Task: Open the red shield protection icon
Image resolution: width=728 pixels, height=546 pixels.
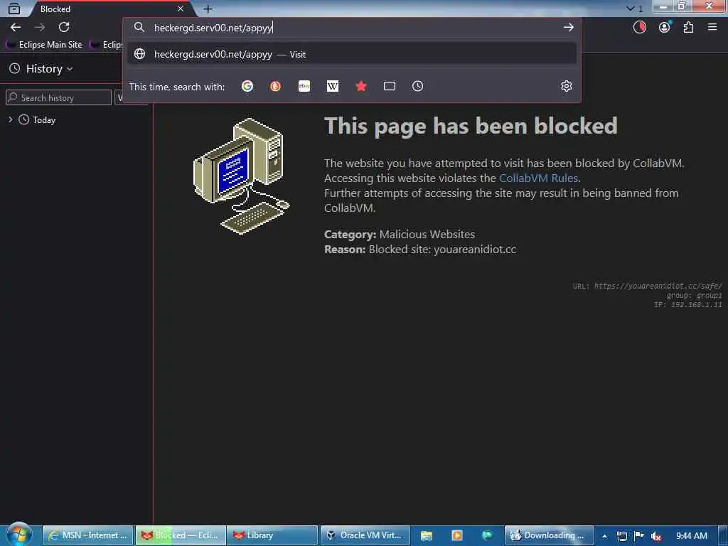Action: (640, 28)
